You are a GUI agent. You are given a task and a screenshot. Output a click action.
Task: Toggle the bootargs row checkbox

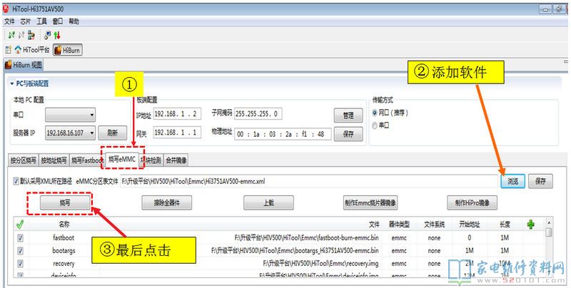point(20,251)
